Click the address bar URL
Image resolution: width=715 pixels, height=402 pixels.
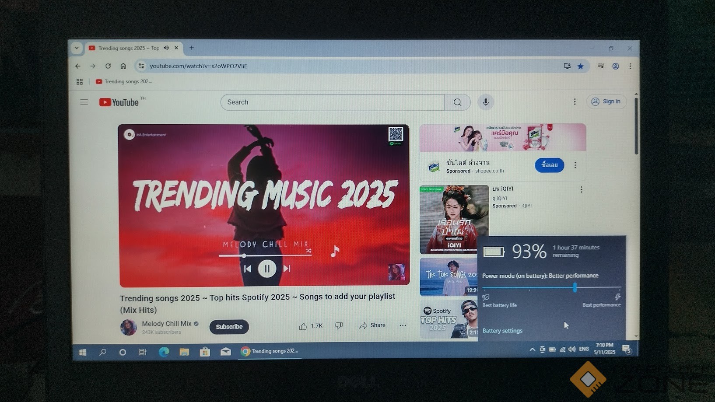(x=198, y=66)
